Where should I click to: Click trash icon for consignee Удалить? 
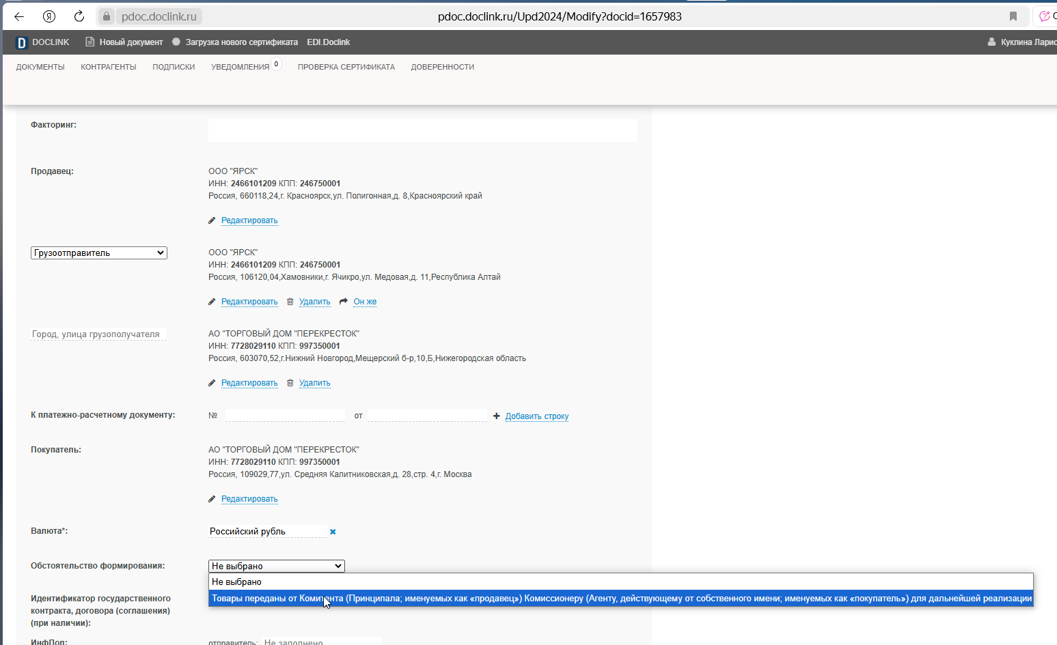click(290, 383)
